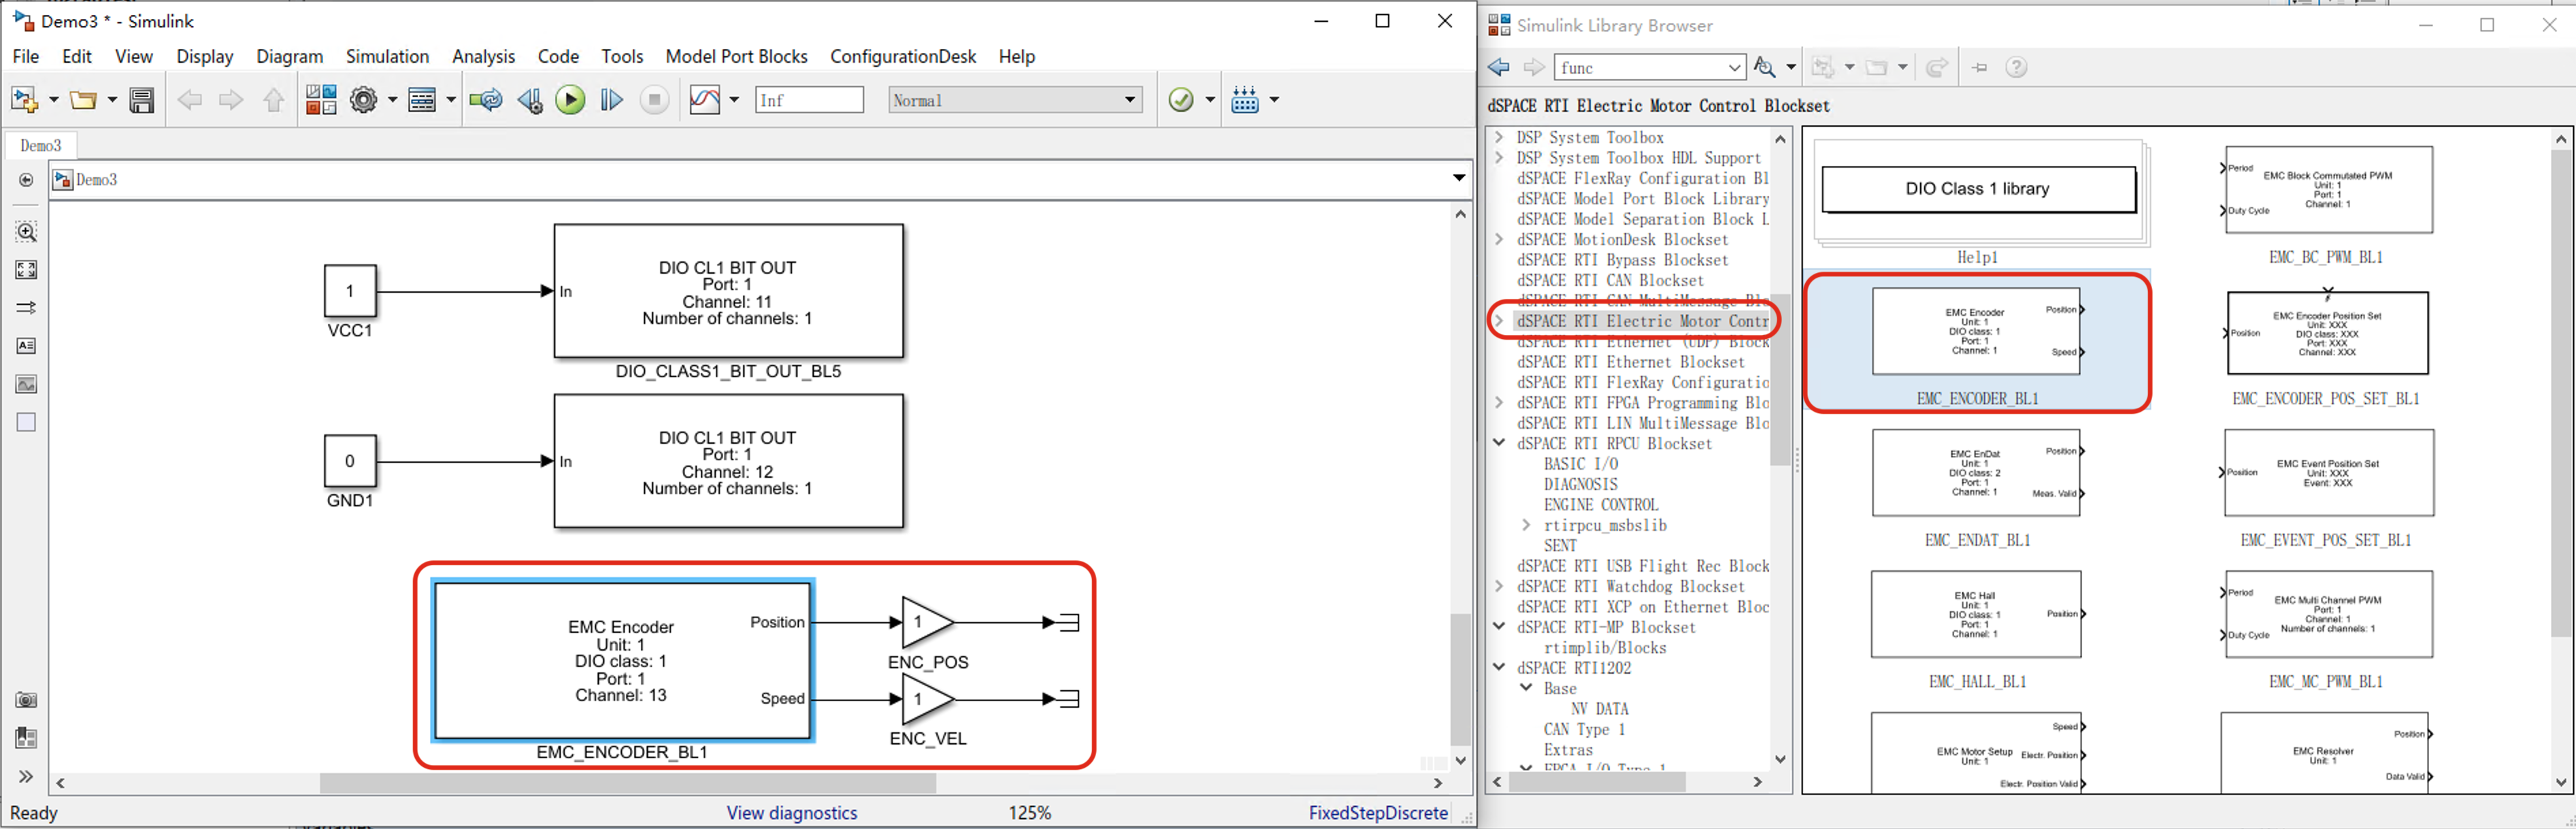
Task: Open Model Configuration Parameters gear icon
Action: [364, 100]
